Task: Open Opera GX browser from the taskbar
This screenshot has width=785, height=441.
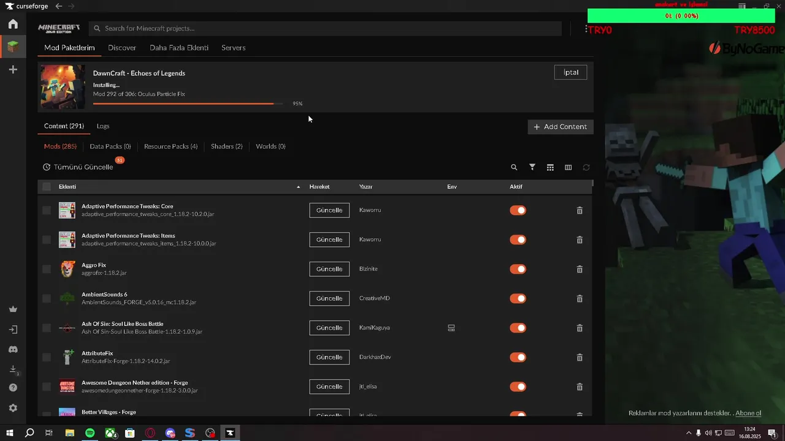Action: pyautogui.click(x=150, y=433)
